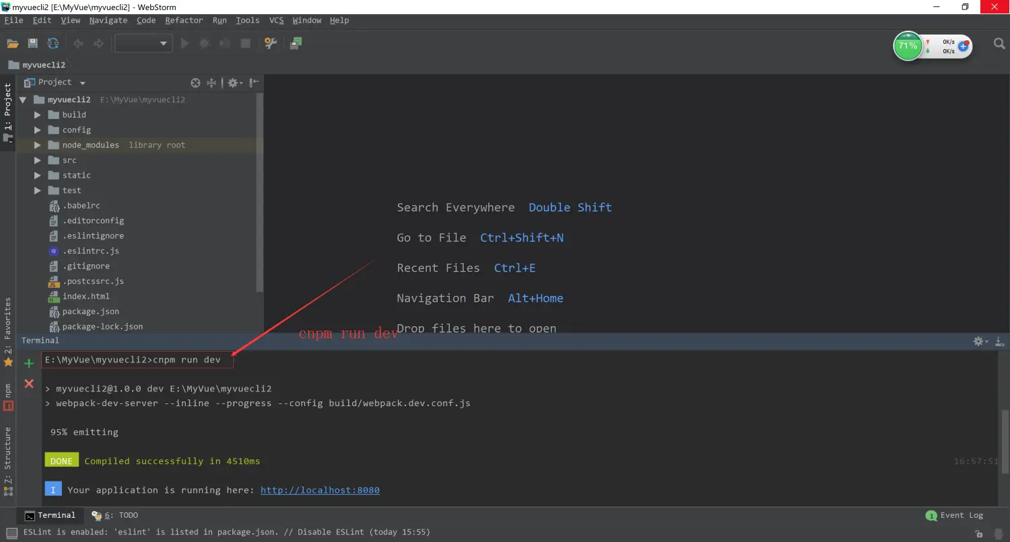The height and width of the screenshot is (542, 1010).
Task: Close the terminal session with red X
Action: click(29, 383)
